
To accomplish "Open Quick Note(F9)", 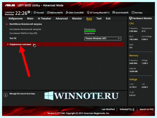I will pyautogui.click(x=122, y=13).
